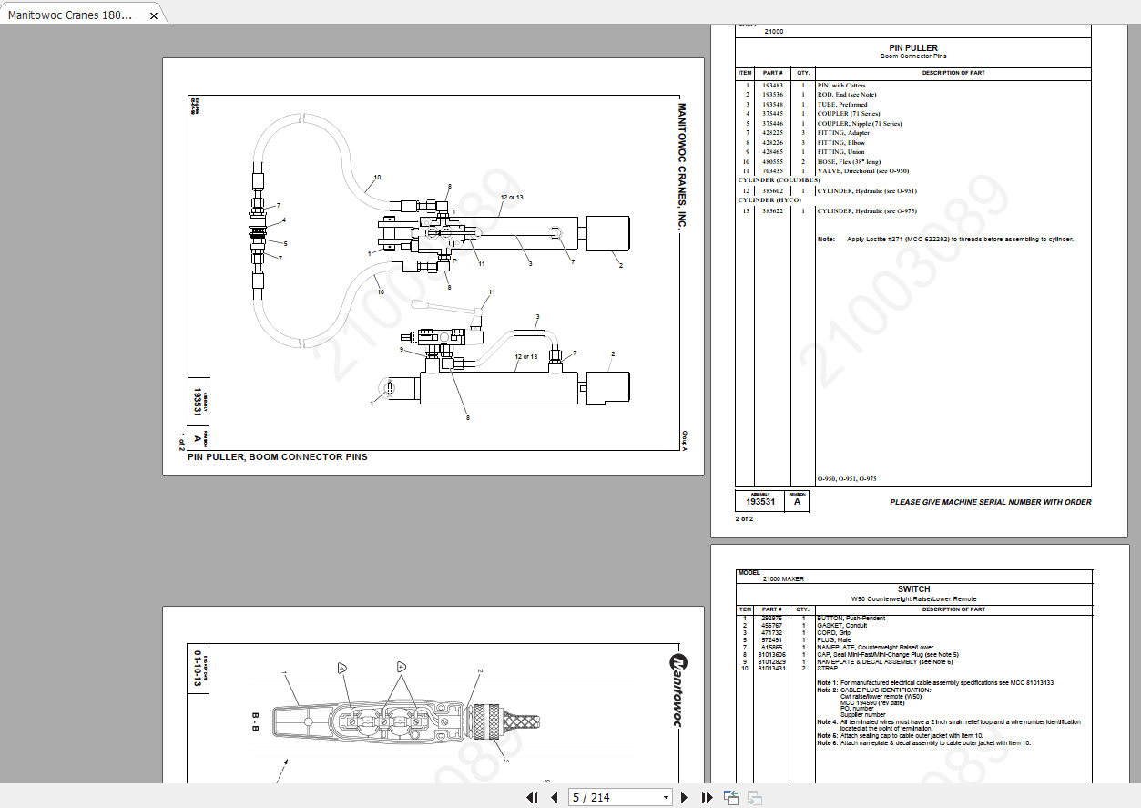1141x808 pixels.
Task: Click the 'CYLINDER (HYCO)' section label
Action: [x=769, y=200]
